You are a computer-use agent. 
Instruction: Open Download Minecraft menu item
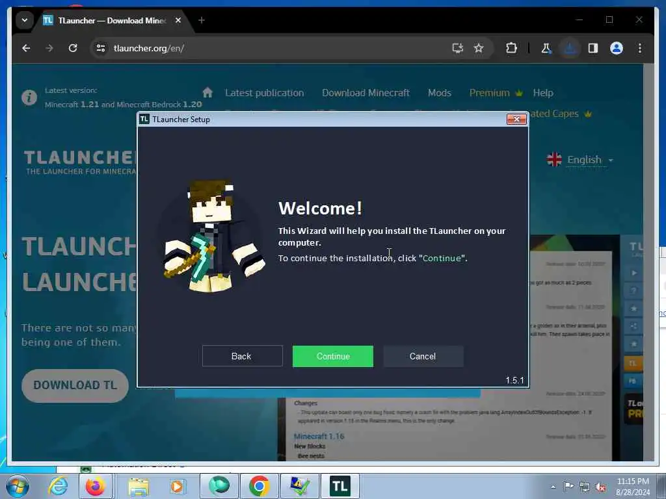point(366,93)
